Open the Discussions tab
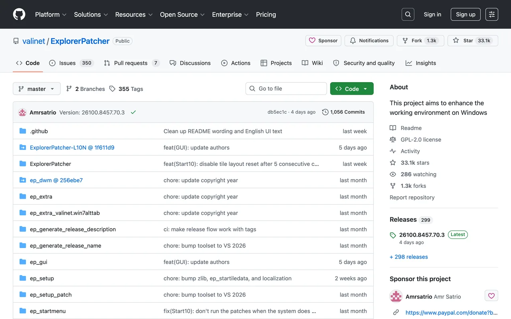 190,63
